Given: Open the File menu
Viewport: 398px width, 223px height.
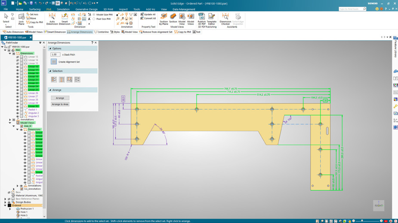Looking at the screenshot, I should [6, 9].
